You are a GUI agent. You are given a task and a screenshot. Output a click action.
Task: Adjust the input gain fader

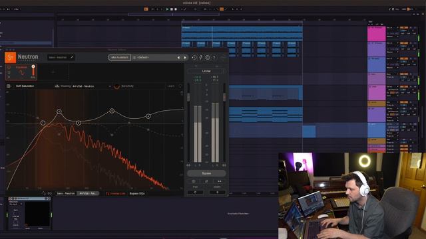pos(188,97)
